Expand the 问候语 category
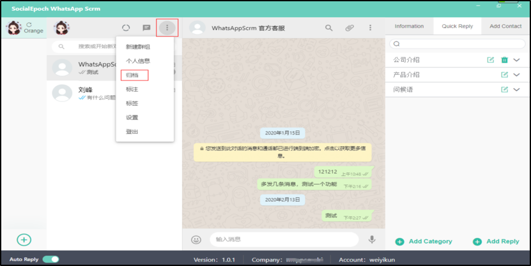 coord(516,89)
